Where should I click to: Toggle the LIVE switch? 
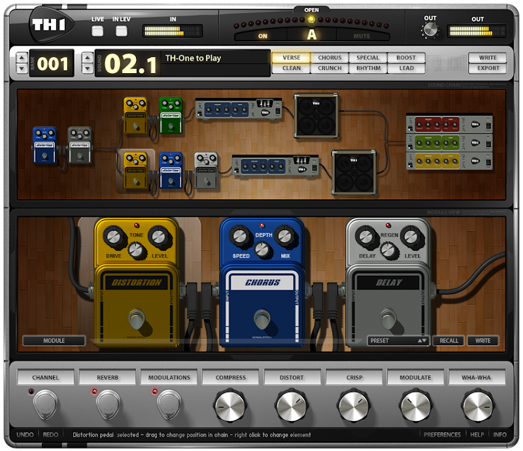[x=97, y=31]
